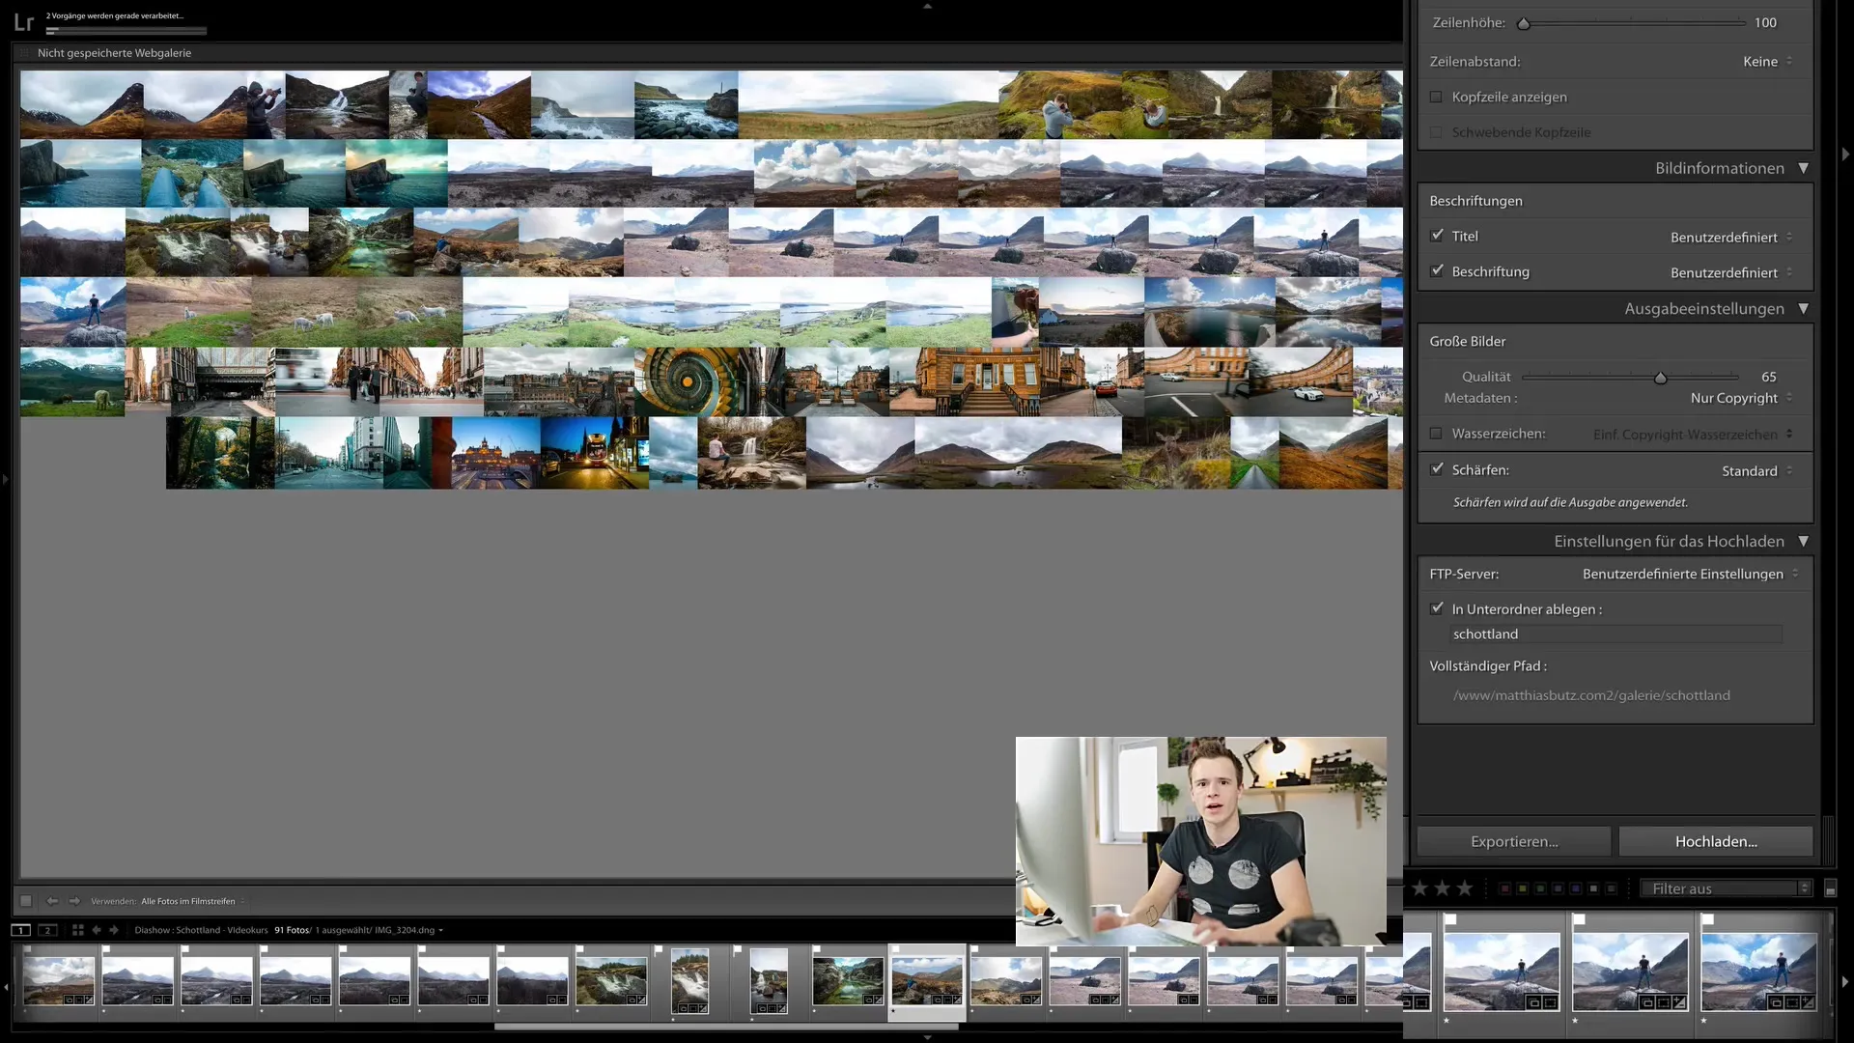
Task: Enable the Wasserzeichen checkbox
Action: [x=1436, y=434]
